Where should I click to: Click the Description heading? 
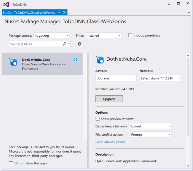click(x=104, y=154)
